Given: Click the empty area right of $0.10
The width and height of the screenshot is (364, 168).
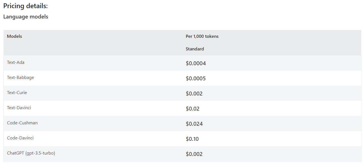Looking at the screenshot, I should (280, 139).
